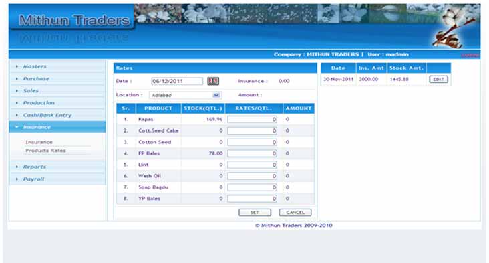Click the CANCEL button
Viewport: 489px width, 263px height.
[x=295, y=213]
